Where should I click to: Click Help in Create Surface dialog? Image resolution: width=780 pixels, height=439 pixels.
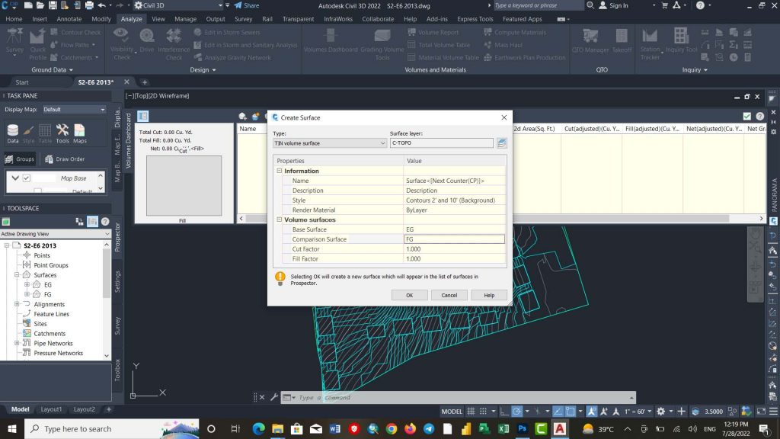tap(489, 295)
